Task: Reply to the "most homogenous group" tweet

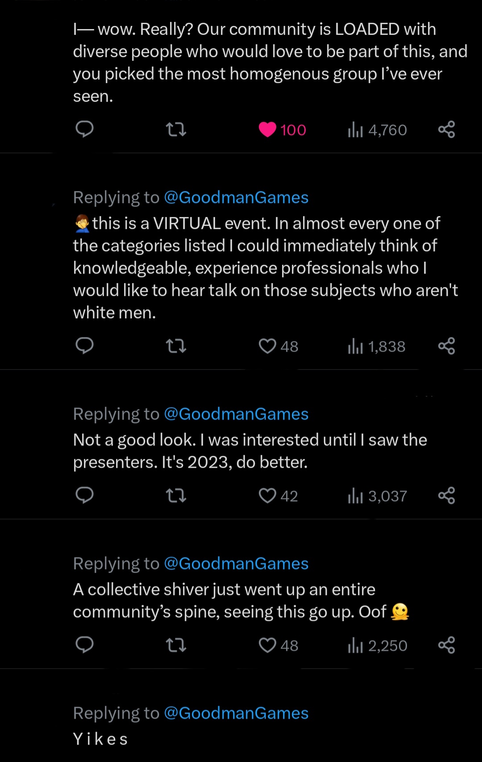Action: click(x=84, y=129)
